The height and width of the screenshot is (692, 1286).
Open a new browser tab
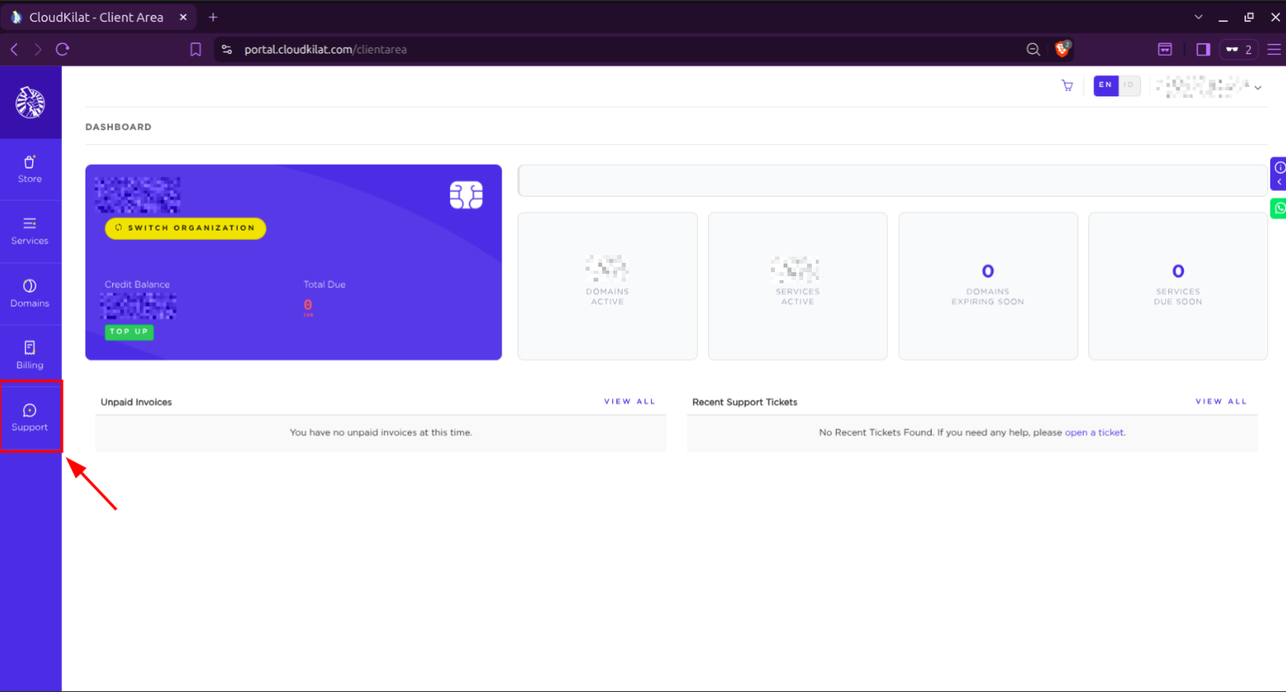coord(213,17)
